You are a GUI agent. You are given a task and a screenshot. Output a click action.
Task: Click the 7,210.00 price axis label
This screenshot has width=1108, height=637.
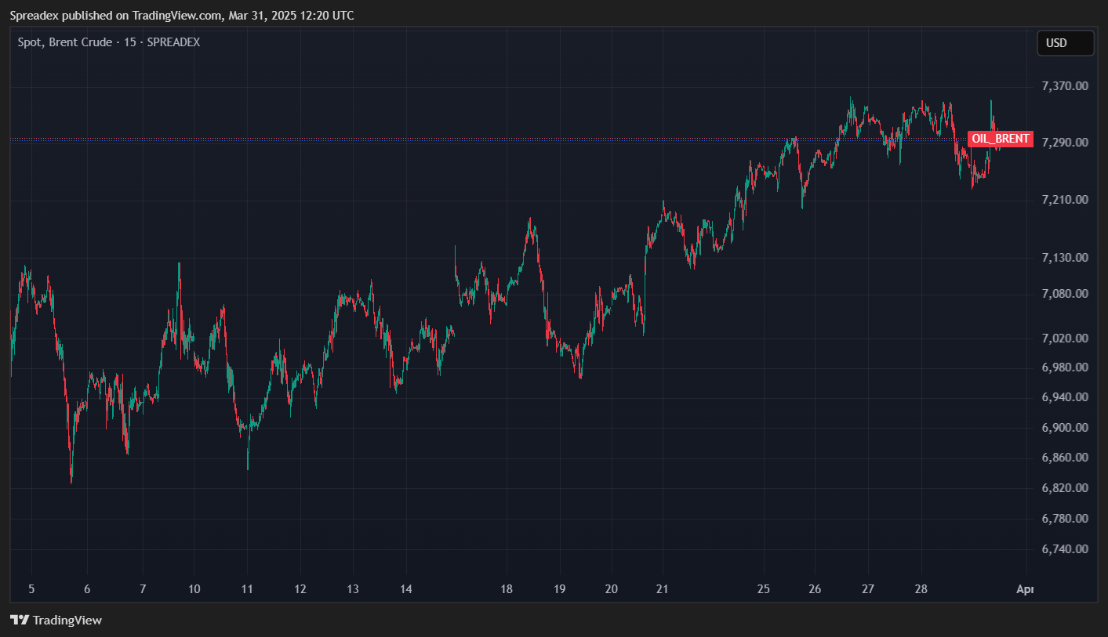click(1064, 200)
